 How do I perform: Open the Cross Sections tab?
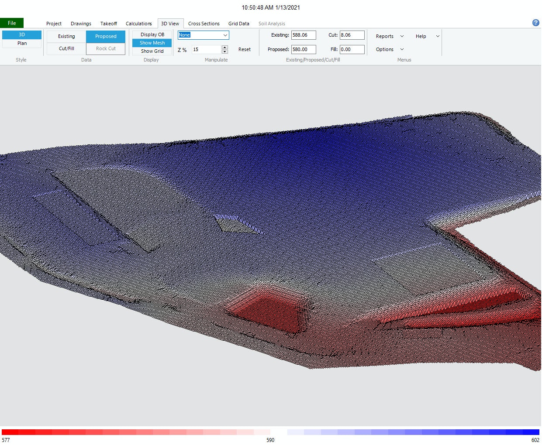pos(204,24)
